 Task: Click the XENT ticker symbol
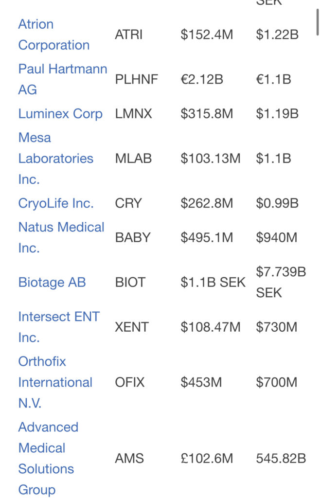coord(132,327)
